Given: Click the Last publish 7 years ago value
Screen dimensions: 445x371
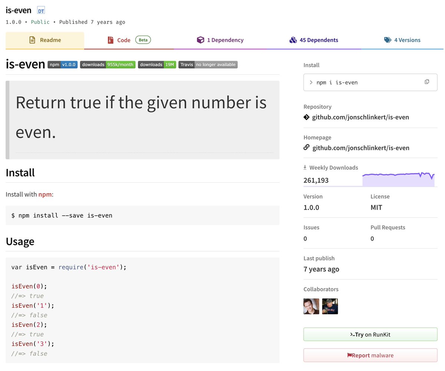Looking at the screenshot, I should tap(321, 269).
